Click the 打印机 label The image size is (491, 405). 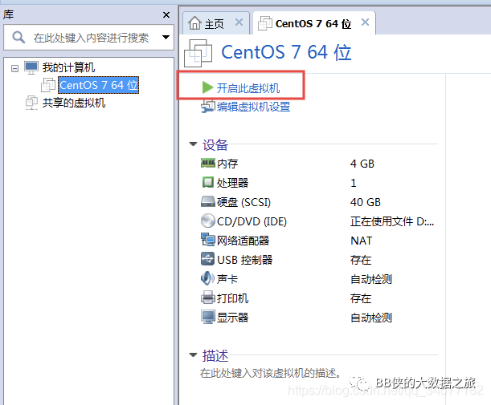pos(232,298)
